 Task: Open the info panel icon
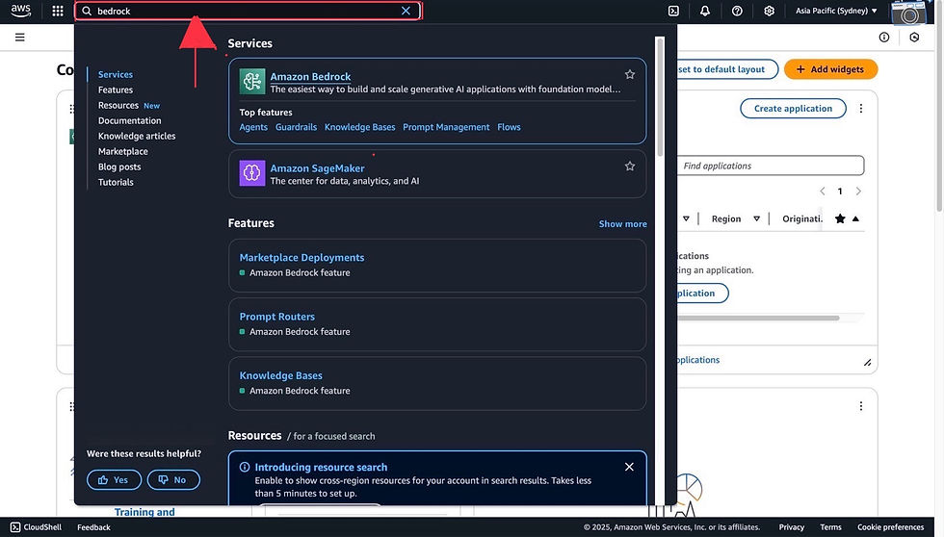click(884, 38)
